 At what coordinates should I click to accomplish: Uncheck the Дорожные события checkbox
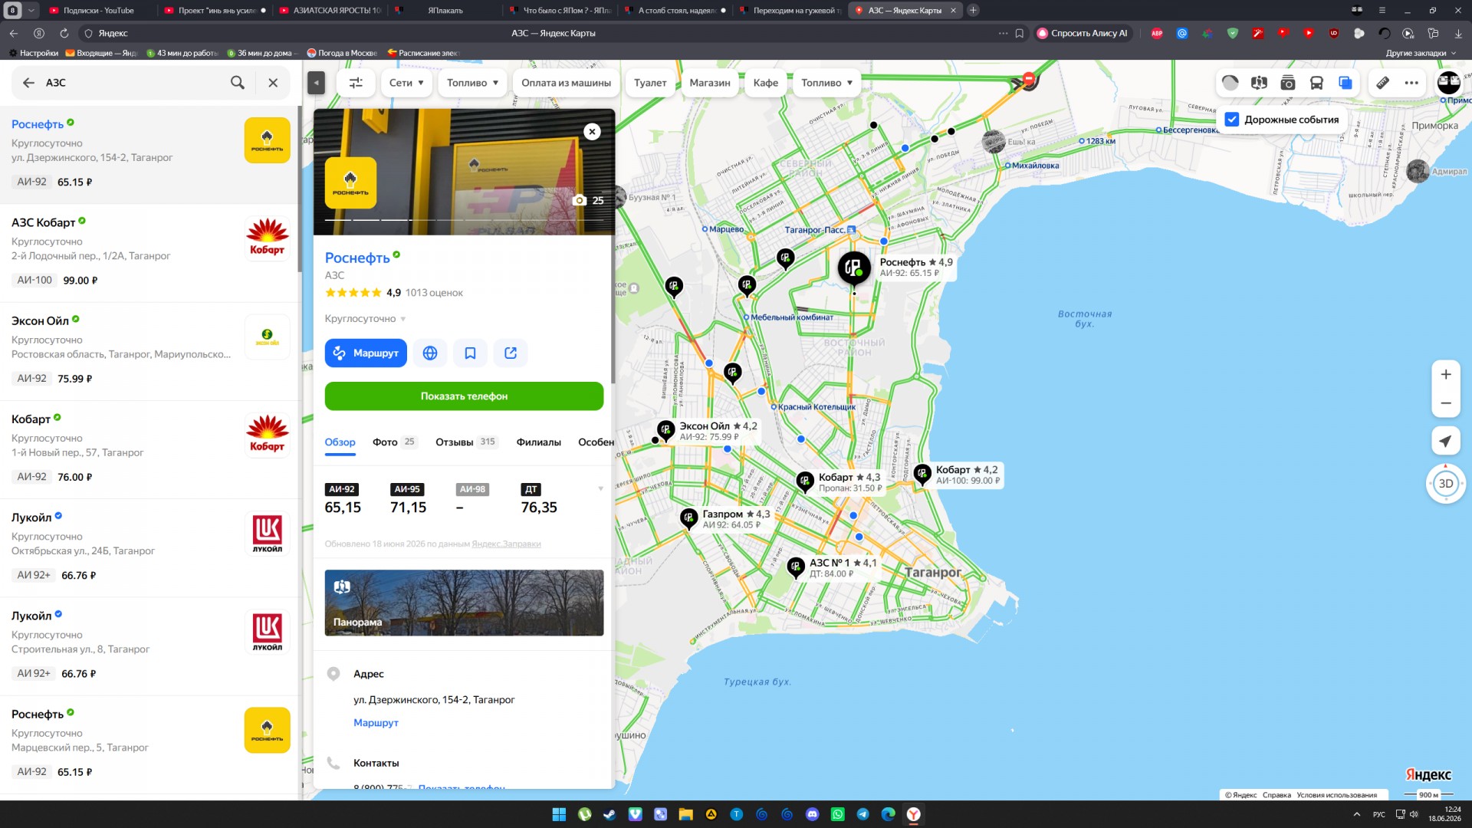coord(1232,120)
